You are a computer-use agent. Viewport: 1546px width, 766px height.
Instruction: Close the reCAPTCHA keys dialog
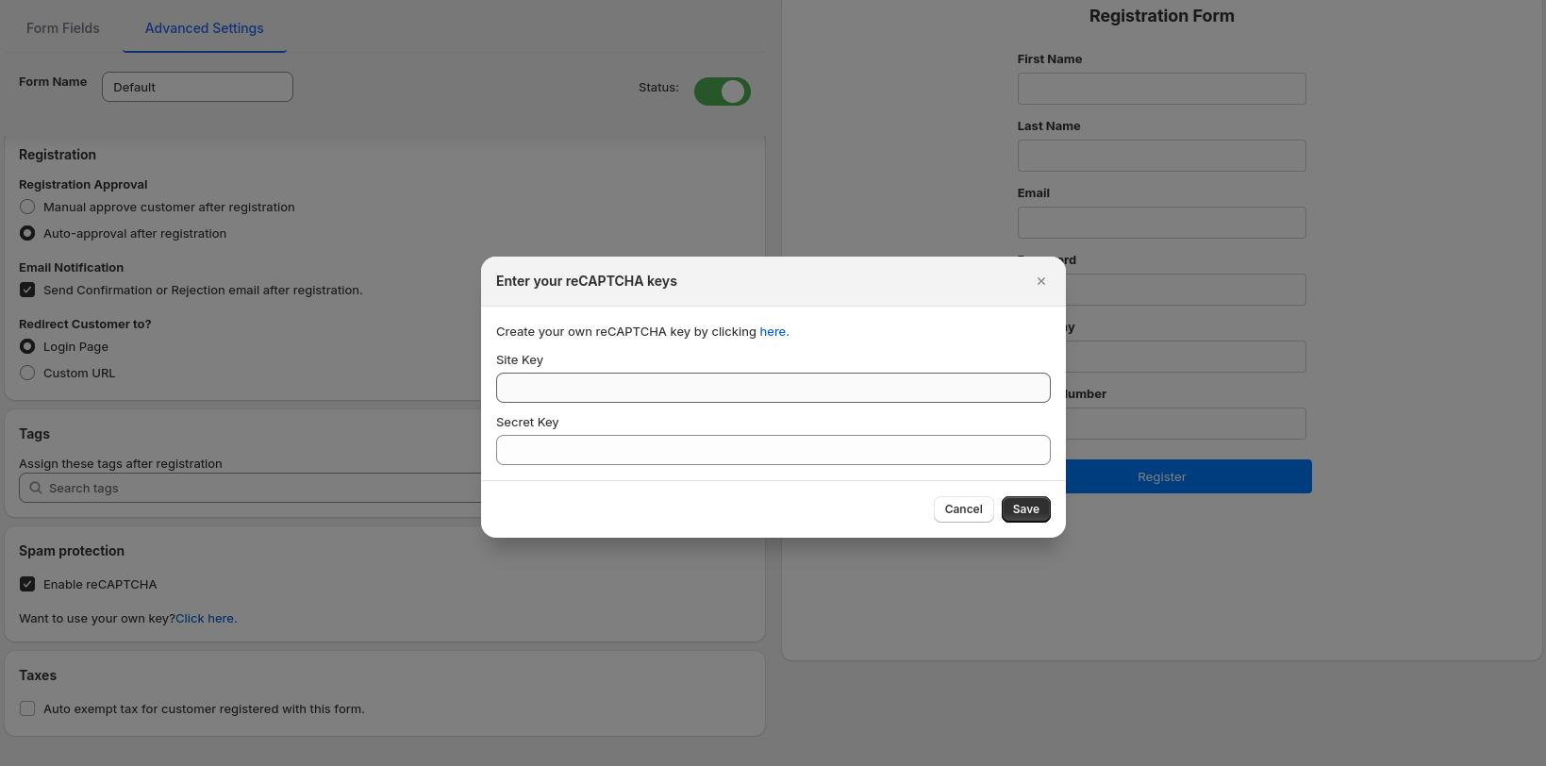click(1041, 281)
